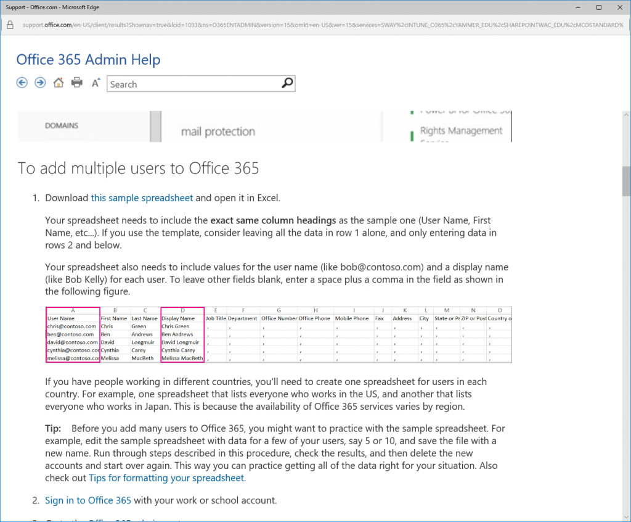This screenshot has height=522, width=631.
Task: Click the 'Job Title' column header in the figure
Action: coord(216,318)
